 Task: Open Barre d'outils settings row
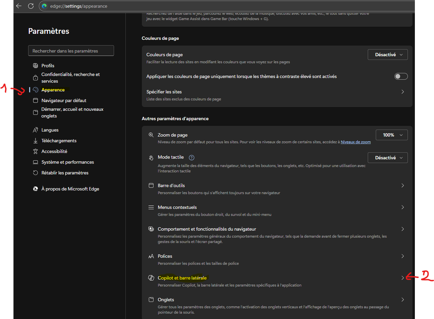[277, 189]
